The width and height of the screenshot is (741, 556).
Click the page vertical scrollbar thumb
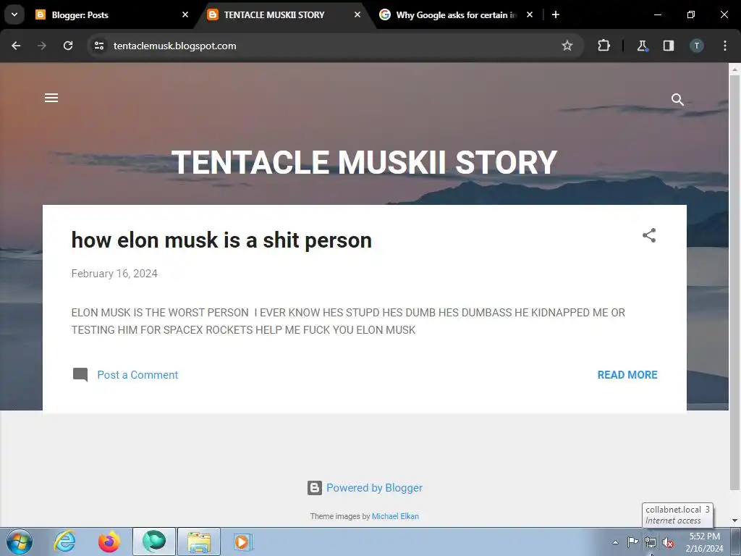point(734,283)
